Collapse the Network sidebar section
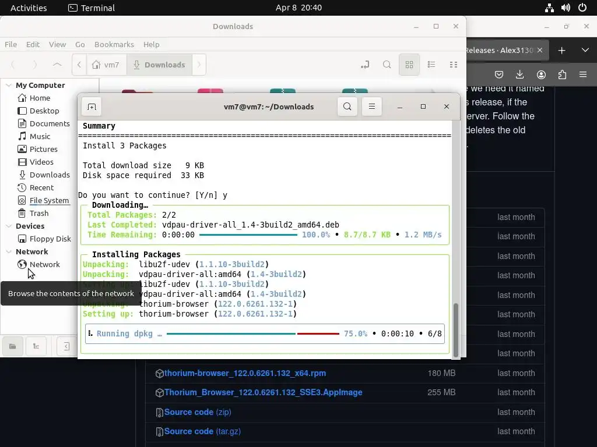This screenshot has width=597, height=447. pyautogui.click(x=9, y=251)
